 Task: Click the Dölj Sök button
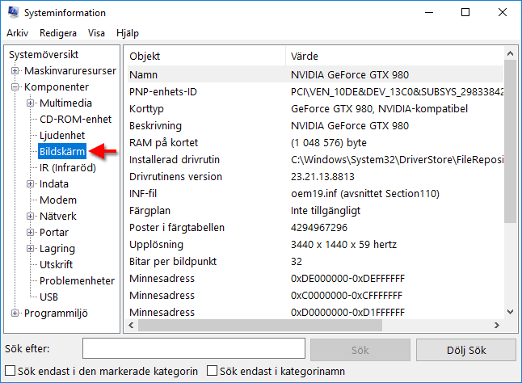point(466,350)
